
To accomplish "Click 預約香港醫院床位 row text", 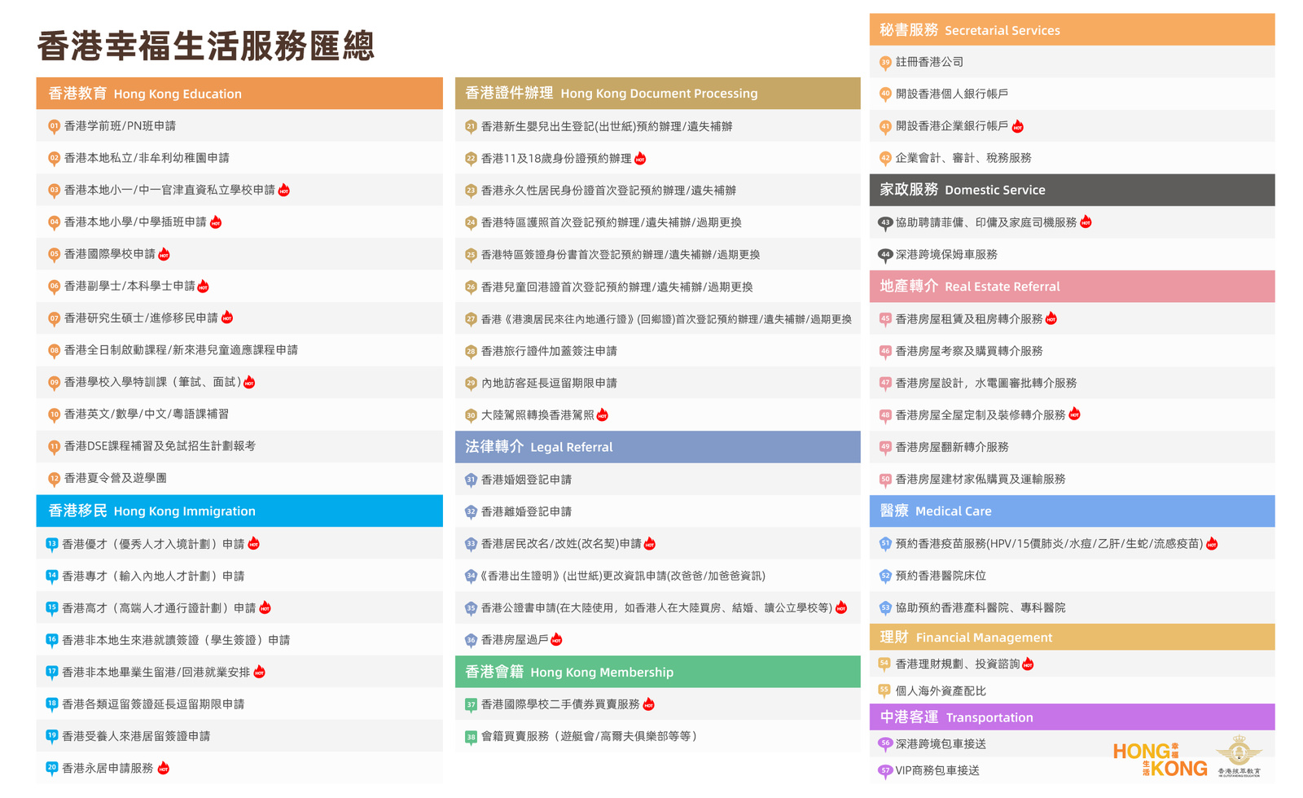I will coord(941,576).
